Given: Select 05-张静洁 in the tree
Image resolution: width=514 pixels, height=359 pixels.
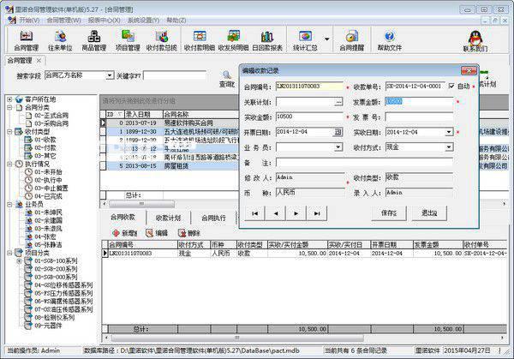Looking at the screenshot, I should coord(48,244).
